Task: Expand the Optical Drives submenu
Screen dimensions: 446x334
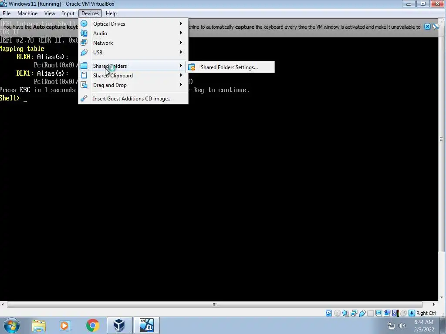Action: tap(133, 23)
